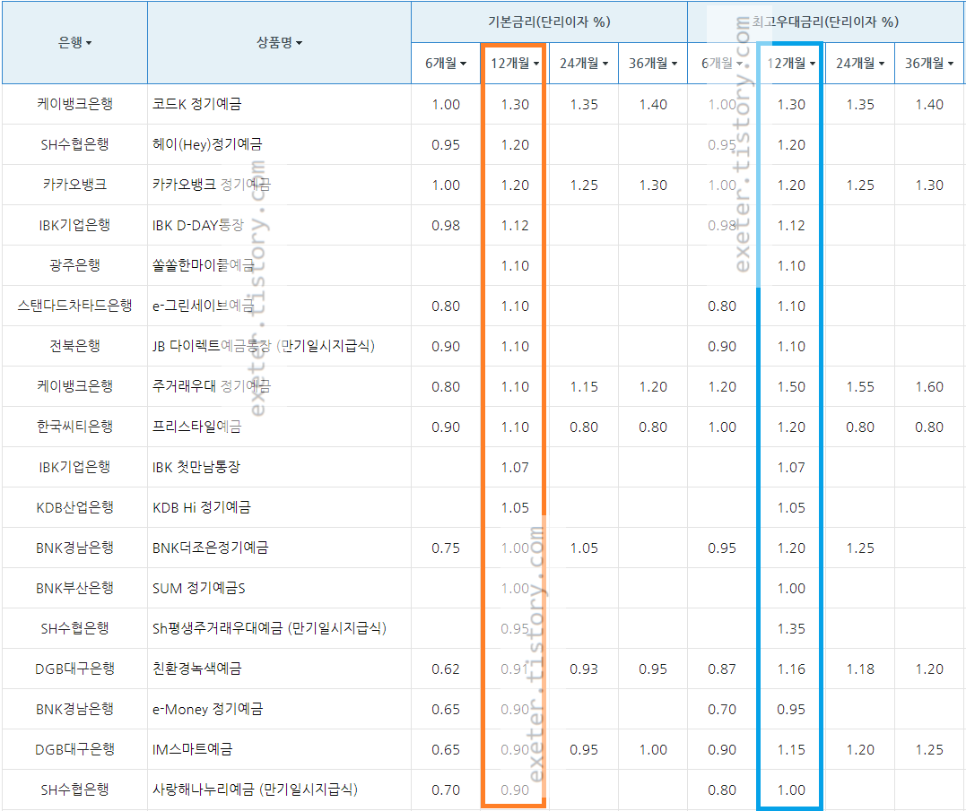The image size is (966, 811).
Task: Sort base rate by 12개월 column
Action: [x=515, y=64]
